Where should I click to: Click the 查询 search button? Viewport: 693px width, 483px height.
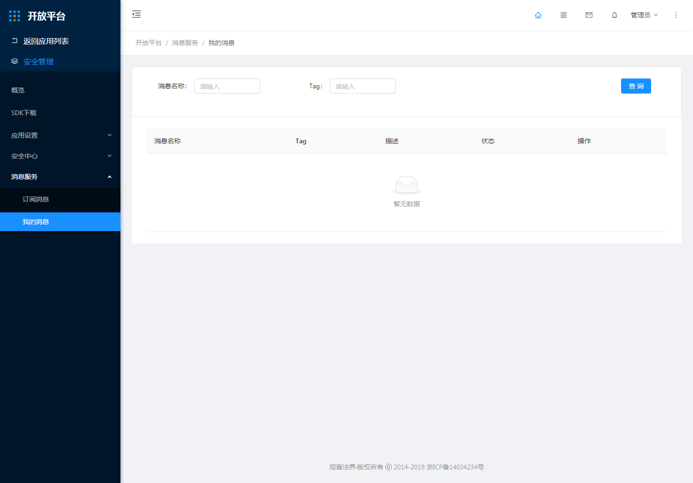(636, 86)
